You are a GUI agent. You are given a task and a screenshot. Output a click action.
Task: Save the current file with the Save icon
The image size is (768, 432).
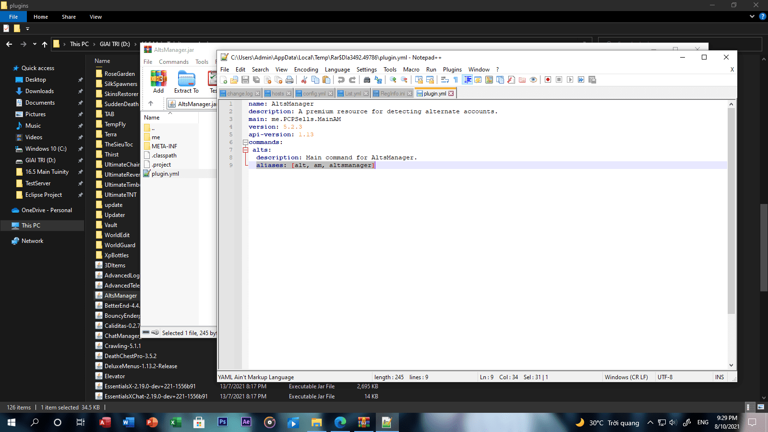[245, 80]
